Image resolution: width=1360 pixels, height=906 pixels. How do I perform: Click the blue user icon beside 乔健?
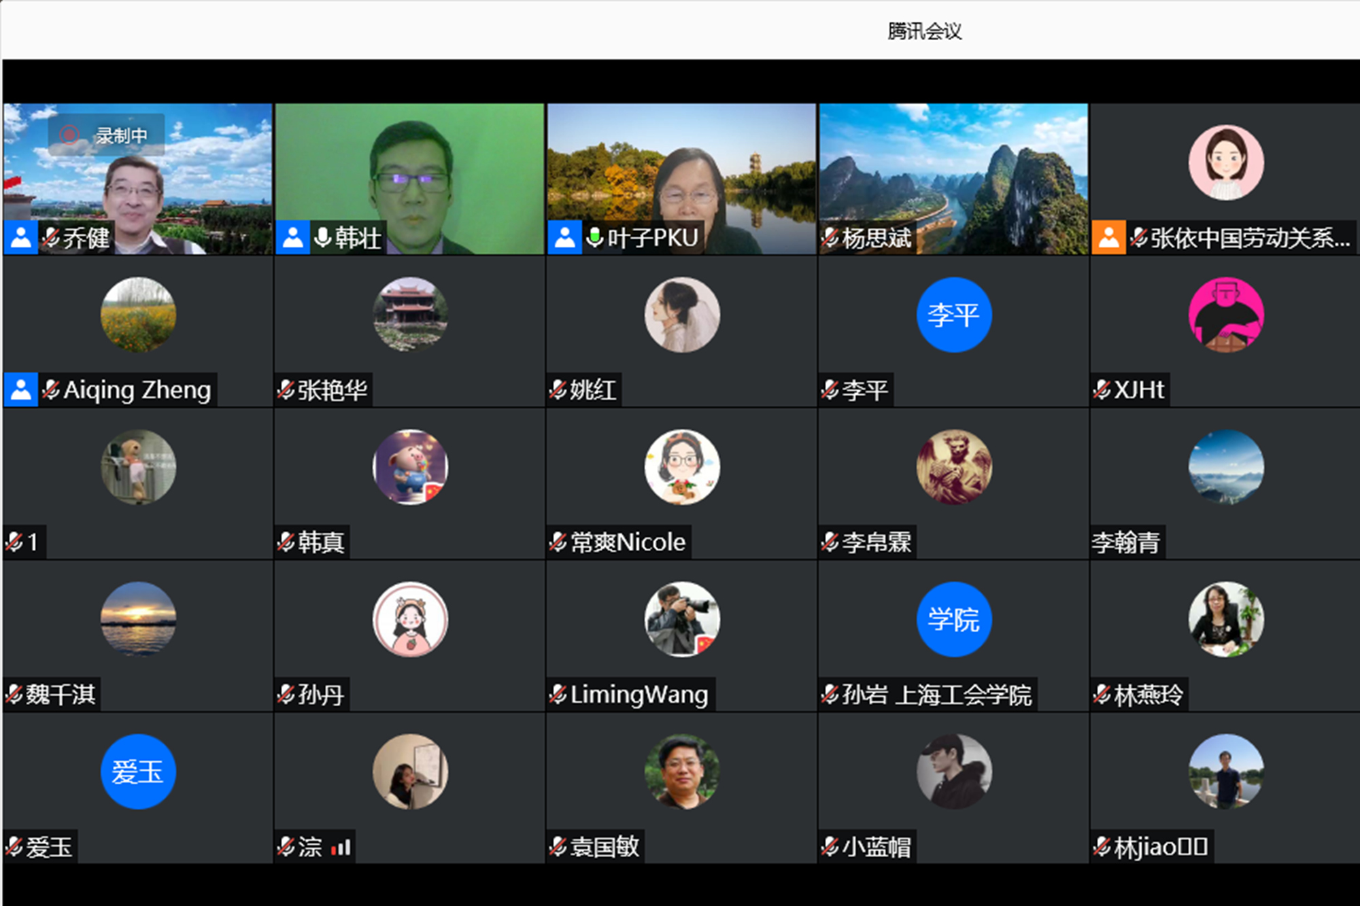click(21, 237)
